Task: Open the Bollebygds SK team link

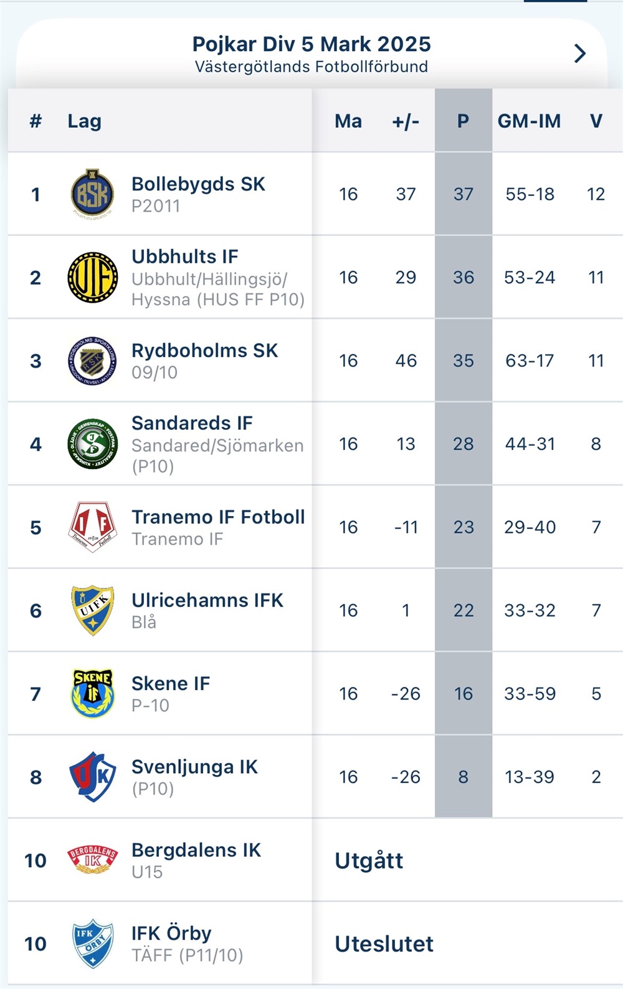Action: click(x=198, y=184)
